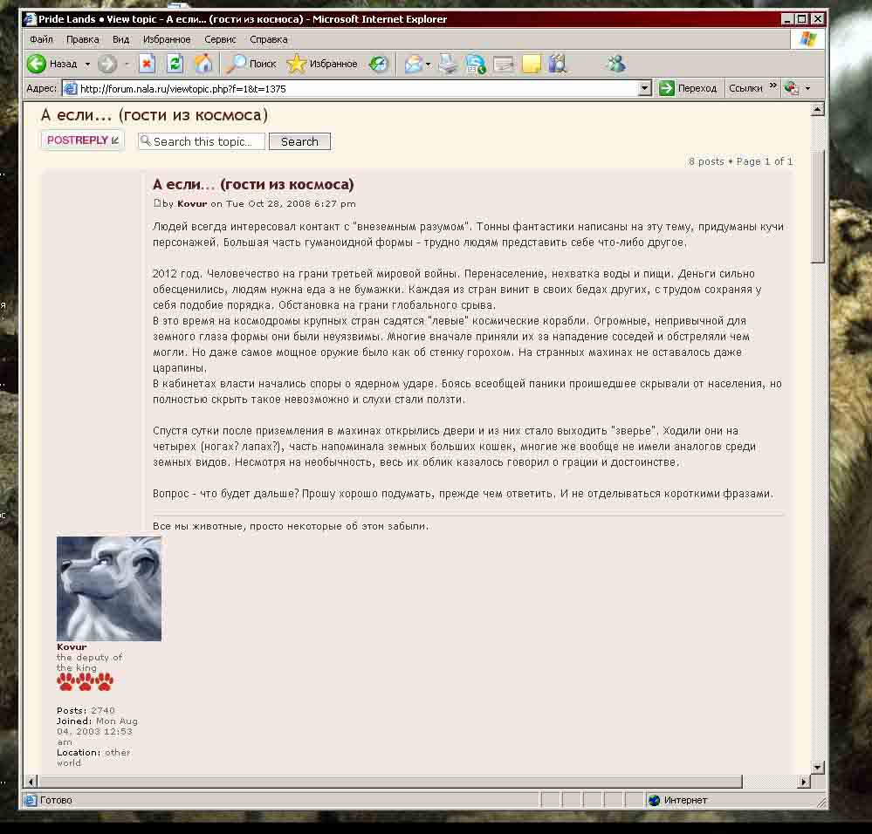Open Kovur's profile link in post header
This screenshot has width=872, height=834.
coord(192,204)
